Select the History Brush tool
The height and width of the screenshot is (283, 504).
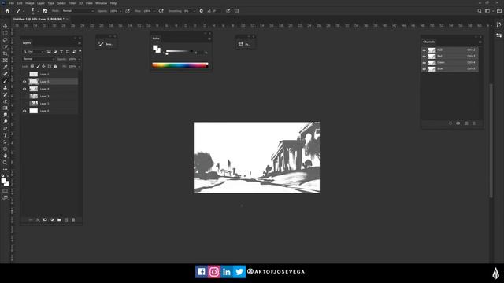tap(6, 94)
